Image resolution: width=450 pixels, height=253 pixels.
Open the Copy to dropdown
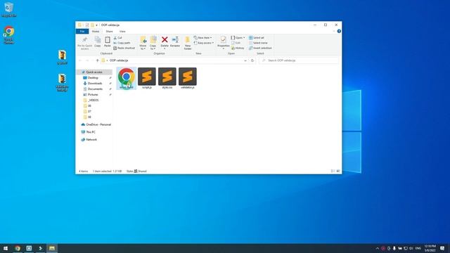pos(153,43)
